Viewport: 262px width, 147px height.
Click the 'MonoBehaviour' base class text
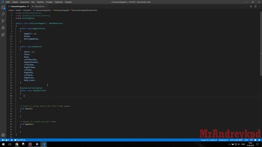pyautogui.click(x=56, y=23)
